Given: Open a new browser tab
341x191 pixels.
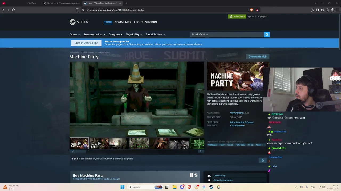Looking at the screenshot, I should click(126, 3).
